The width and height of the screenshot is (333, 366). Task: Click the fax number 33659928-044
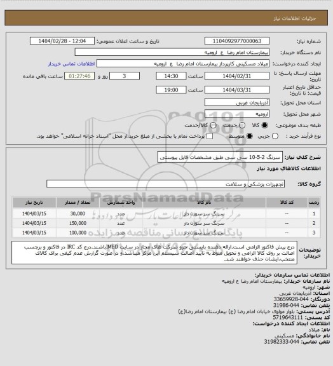pos(291,299)
